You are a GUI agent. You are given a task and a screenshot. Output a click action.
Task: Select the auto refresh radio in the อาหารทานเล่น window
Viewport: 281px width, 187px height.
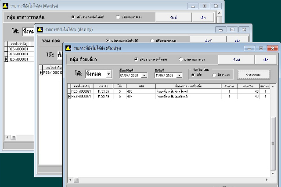pos(73,17)
